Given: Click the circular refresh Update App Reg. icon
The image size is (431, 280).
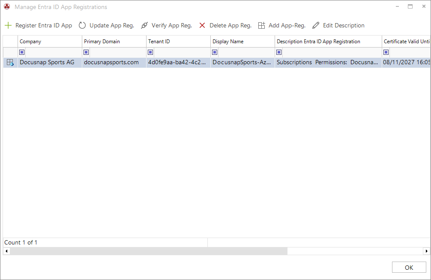Looking at the screenshot, I should pos(82,26).
